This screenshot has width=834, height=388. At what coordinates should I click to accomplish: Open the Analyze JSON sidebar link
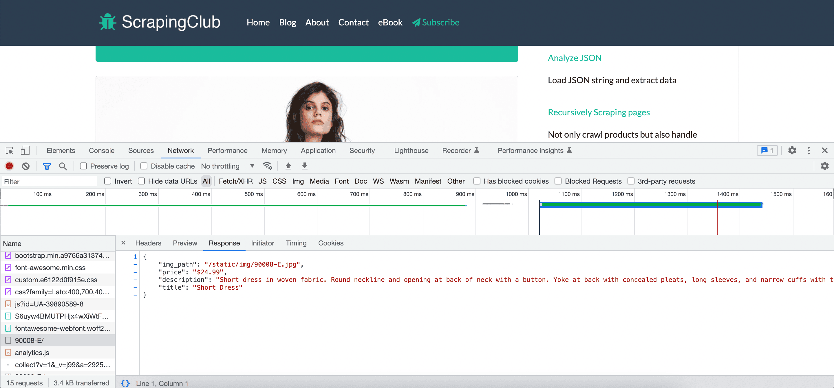pos(574,58)
